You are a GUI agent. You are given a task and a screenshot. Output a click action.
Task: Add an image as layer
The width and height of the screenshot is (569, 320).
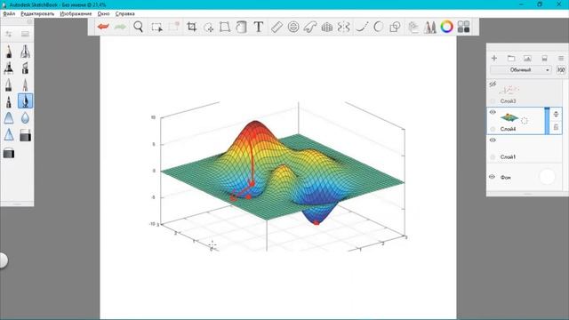pos(527,58)
